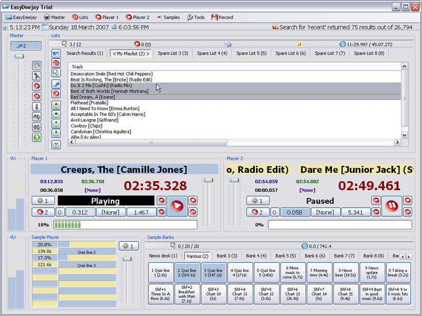Toggle the Master output 2 button
Image resolution: width=422 pixels, height=316 pixels.
pyautogui.click(x=26, y=46)
